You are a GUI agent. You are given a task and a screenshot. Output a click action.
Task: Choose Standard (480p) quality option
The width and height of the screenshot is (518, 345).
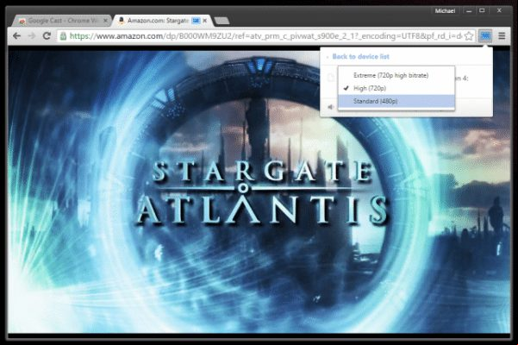coord(396,101)
